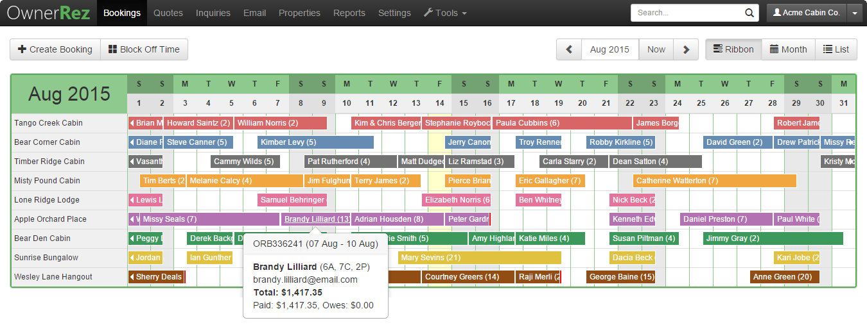Viewport: 867px width, 325px height.
Task: Open the Properties menu
Action: click(299, 13)
